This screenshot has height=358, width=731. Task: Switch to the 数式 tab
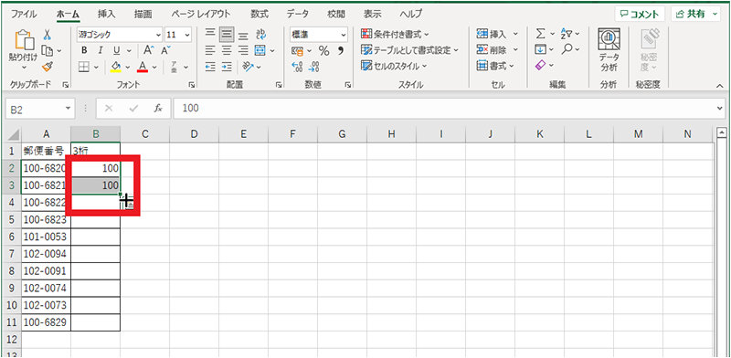pyautogui.click(x=260, y=14)
